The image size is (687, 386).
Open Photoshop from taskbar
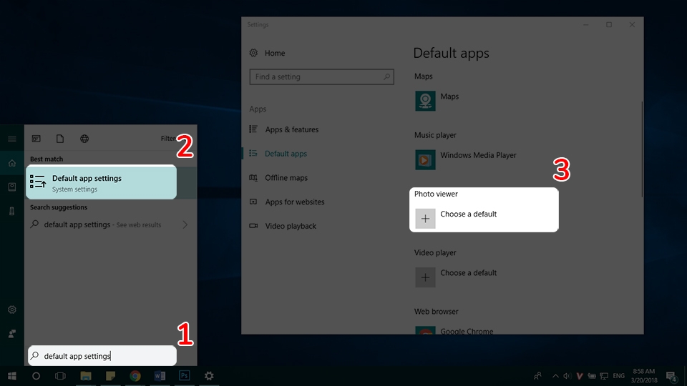185,376
